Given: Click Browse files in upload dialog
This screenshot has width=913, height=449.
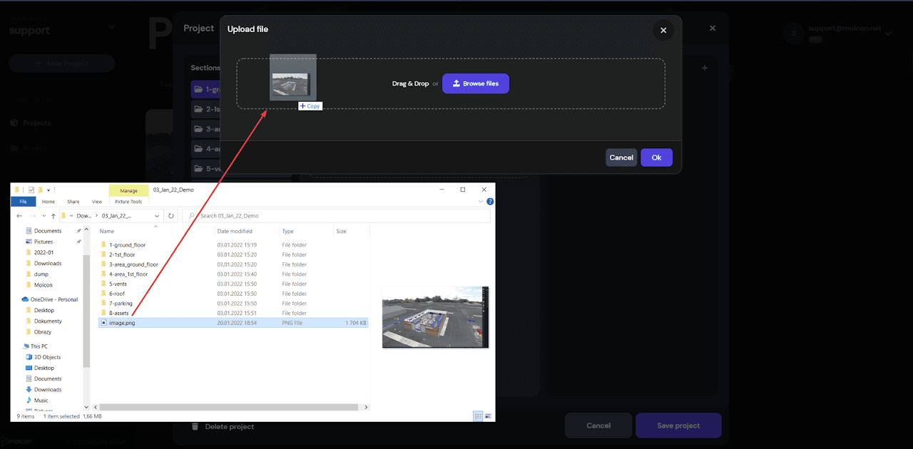Looking at the screenshot, I should point(476,83).
